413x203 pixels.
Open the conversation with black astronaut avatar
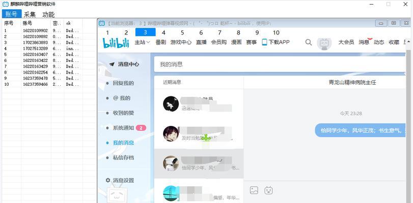[199, 104]
